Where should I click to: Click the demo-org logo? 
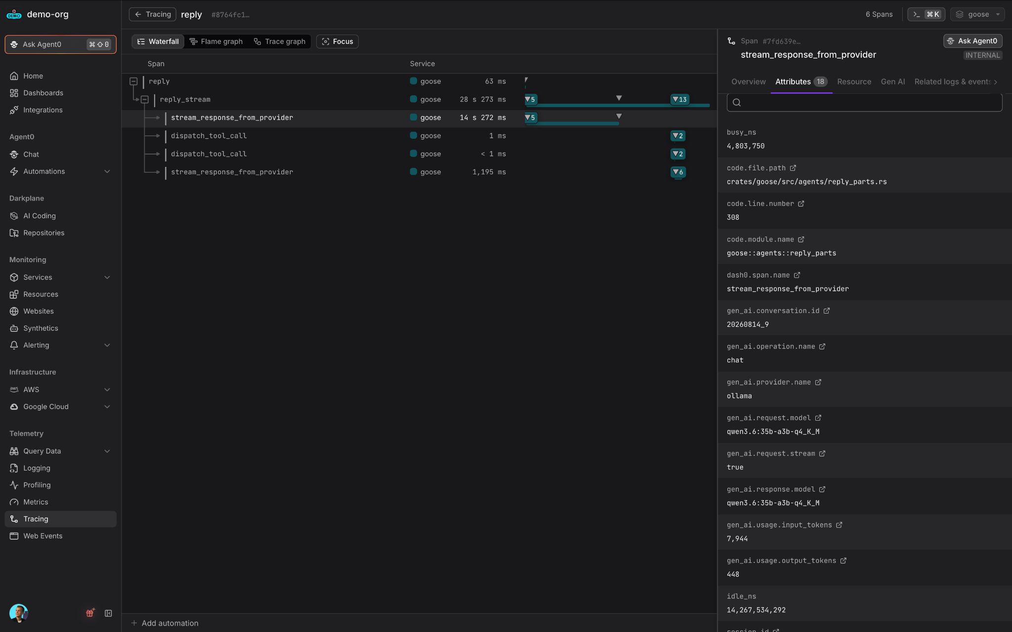tap(14, 14)
